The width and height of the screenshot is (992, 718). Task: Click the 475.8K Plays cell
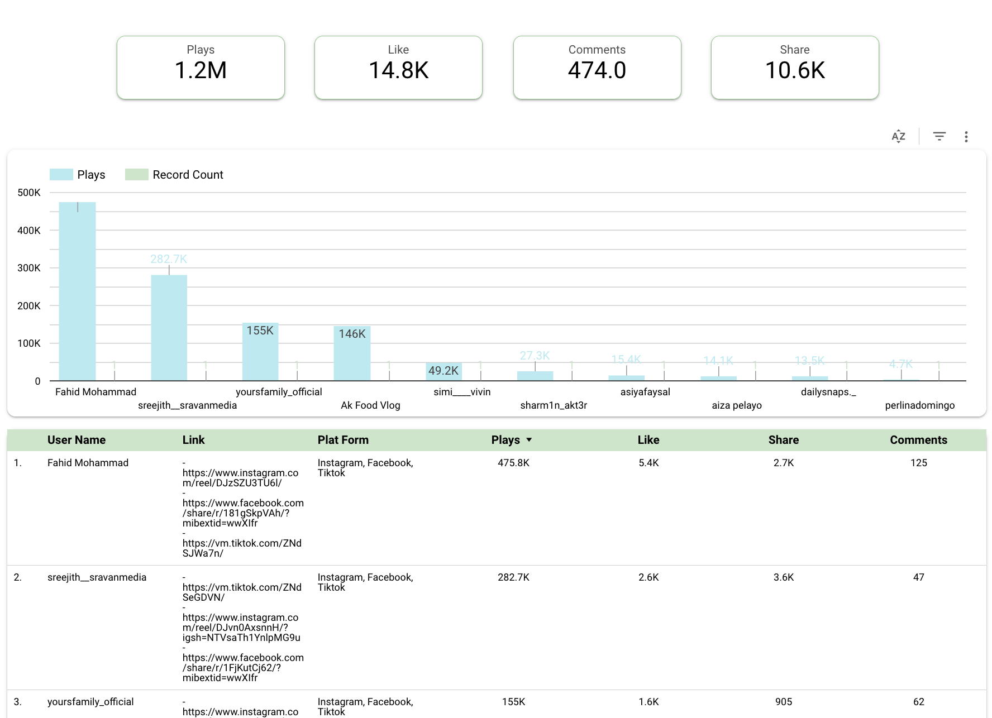[513, 463]
